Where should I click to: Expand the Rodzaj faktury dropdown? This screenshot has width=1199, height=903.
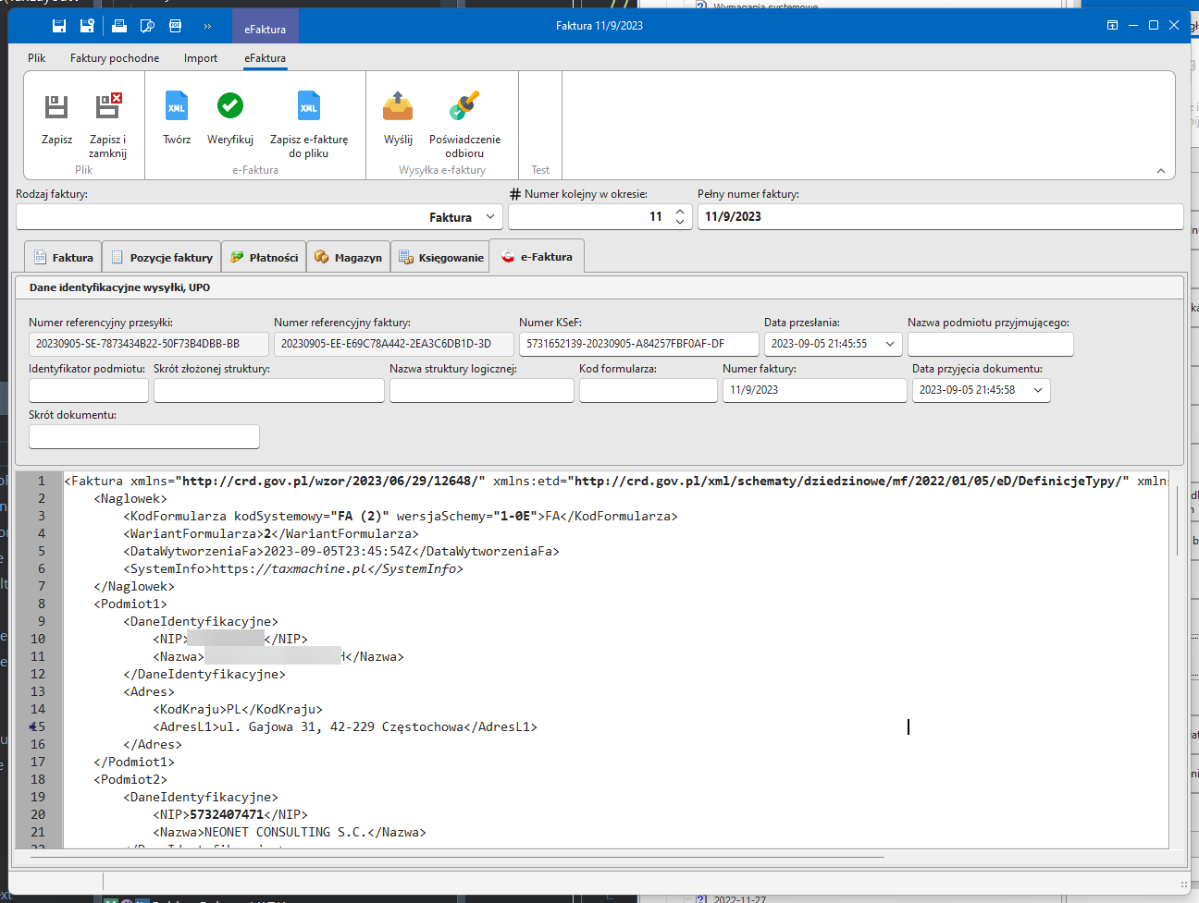click(x=490, y=217)
